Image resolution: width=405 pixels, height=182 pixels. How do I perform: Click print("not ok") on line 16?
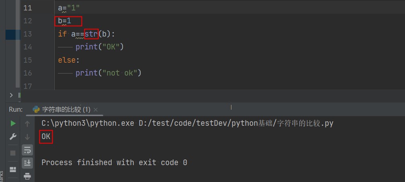[108, 73]
